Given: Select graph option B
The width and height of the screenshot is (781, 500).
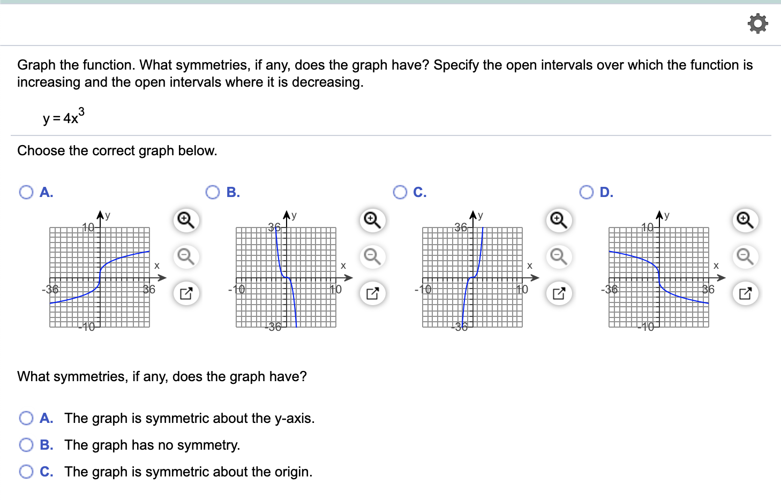Looking at the screenshot, I should click(213, 192).
